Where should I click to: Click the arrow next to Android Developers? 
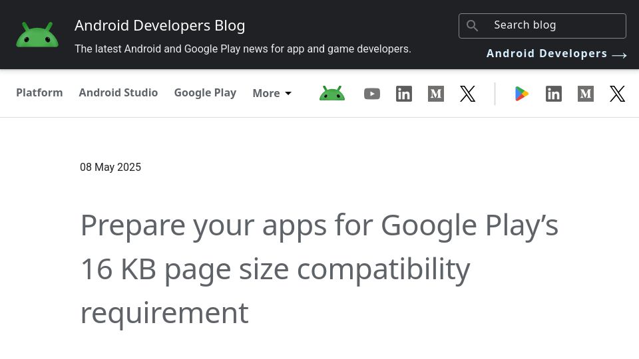619,55
